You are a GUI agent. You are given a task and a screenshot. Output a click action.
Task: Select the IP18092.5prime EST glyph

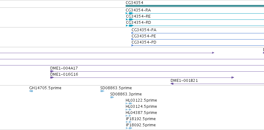[129, 128]
